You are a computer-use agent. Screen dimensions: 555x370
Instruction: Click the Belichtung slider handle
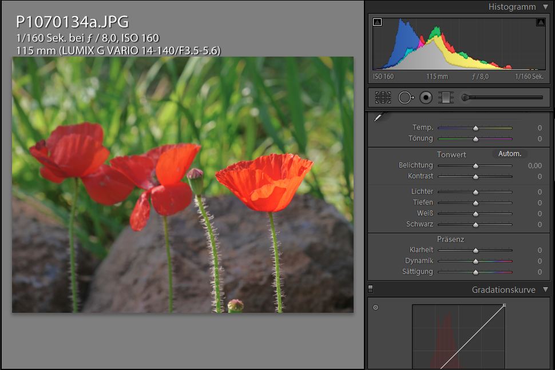click(x=475, y=165)
